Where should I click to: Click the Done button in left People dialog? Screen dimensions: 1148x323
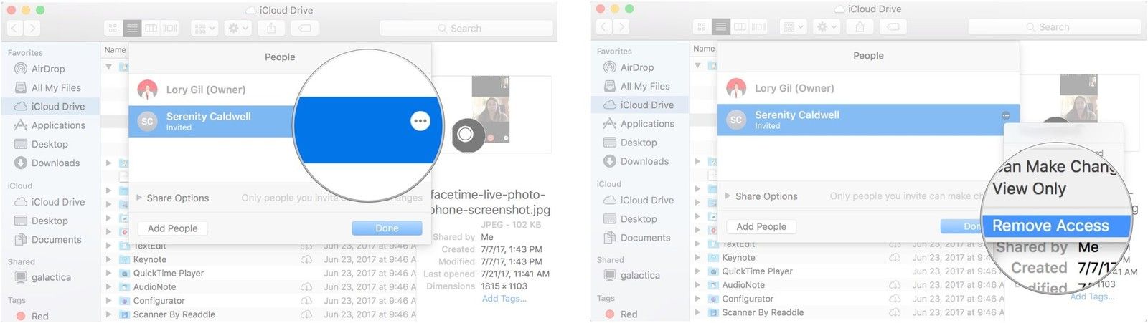point(387,228)
